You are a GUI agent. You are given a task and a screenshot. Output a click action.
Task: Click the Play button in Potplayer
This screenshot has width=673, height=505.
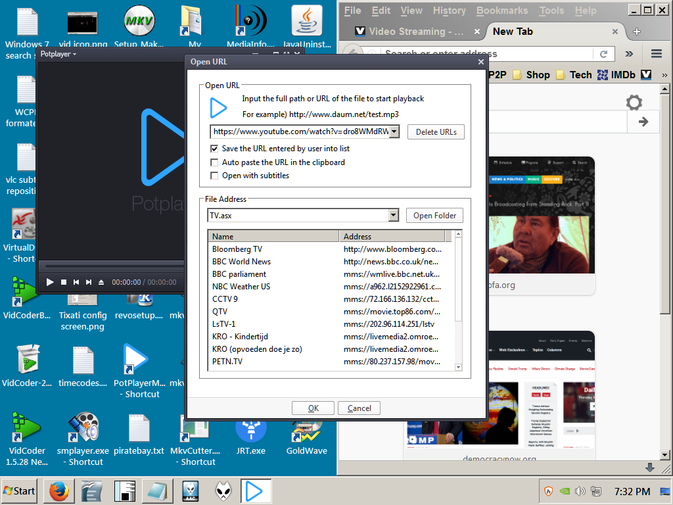click(50, 282)
